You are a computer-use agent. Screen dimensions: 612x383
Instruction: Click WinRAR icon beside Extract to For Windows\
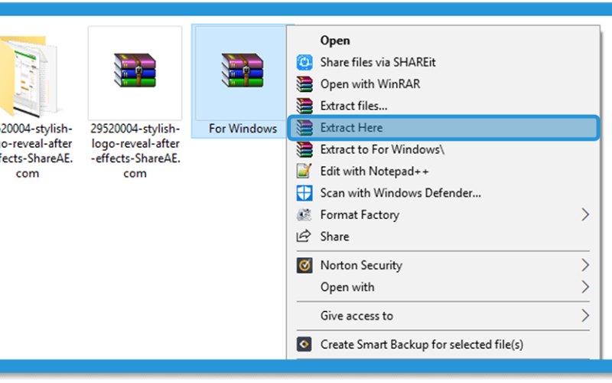(304, 149)
